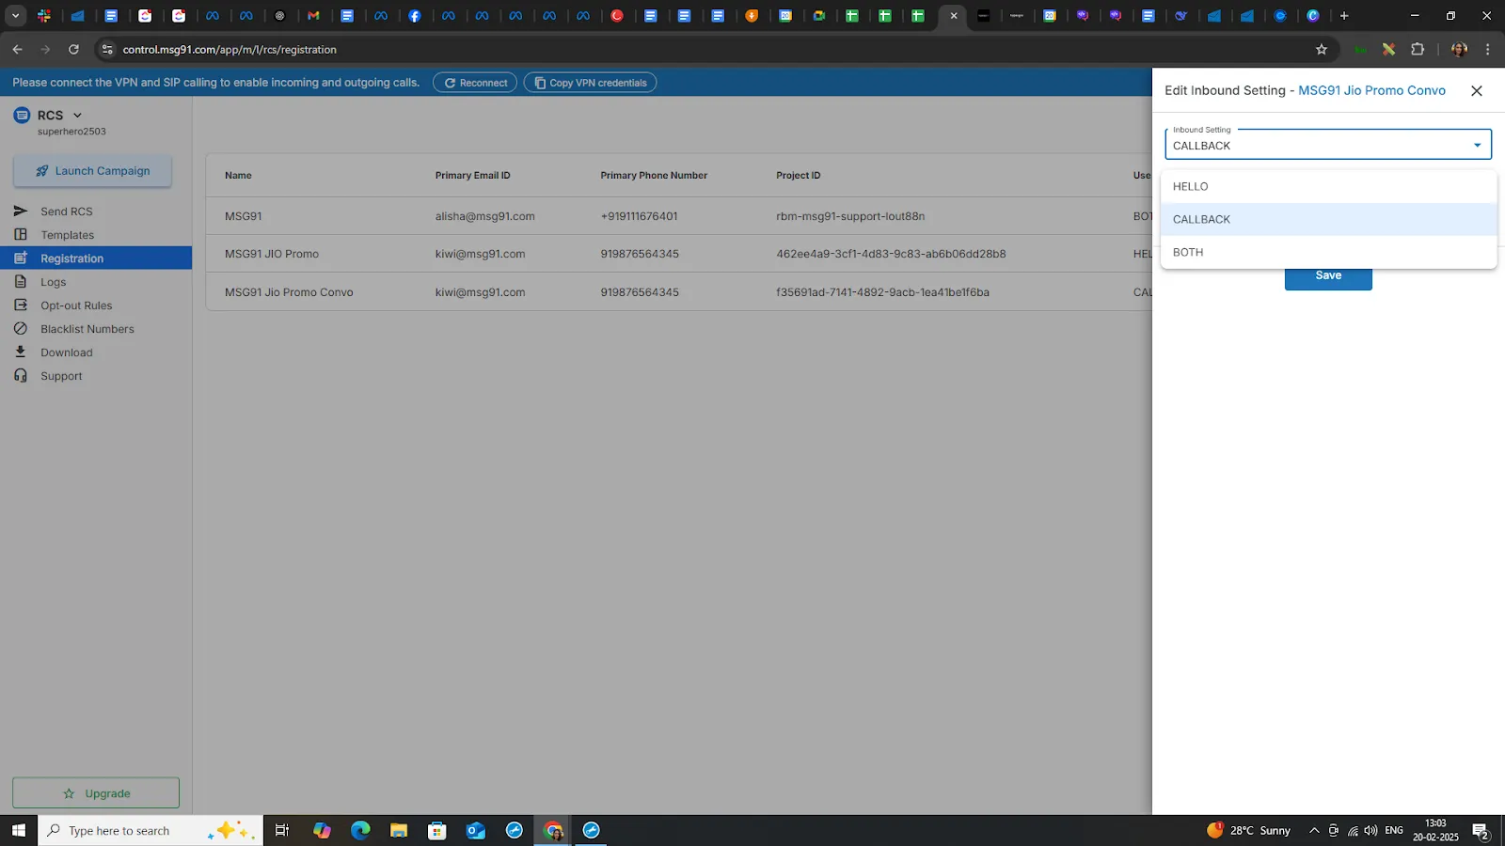
Task: Click project ID starting f35691ad
Action: (882, 292)
